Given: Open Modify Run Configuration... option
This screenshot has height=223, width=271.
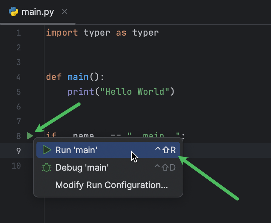Looking at the screenshot, I should 108,185.
